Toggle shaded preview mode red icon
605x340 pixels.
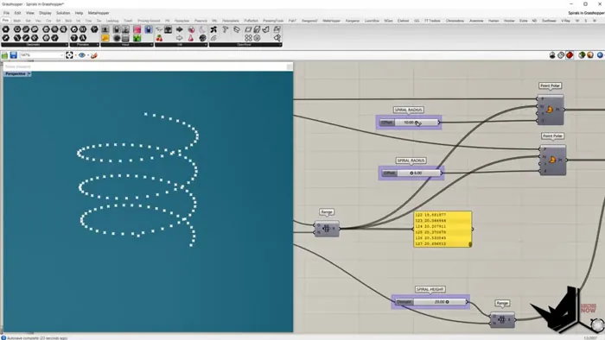pyautogui.click(x=570, y=55)
